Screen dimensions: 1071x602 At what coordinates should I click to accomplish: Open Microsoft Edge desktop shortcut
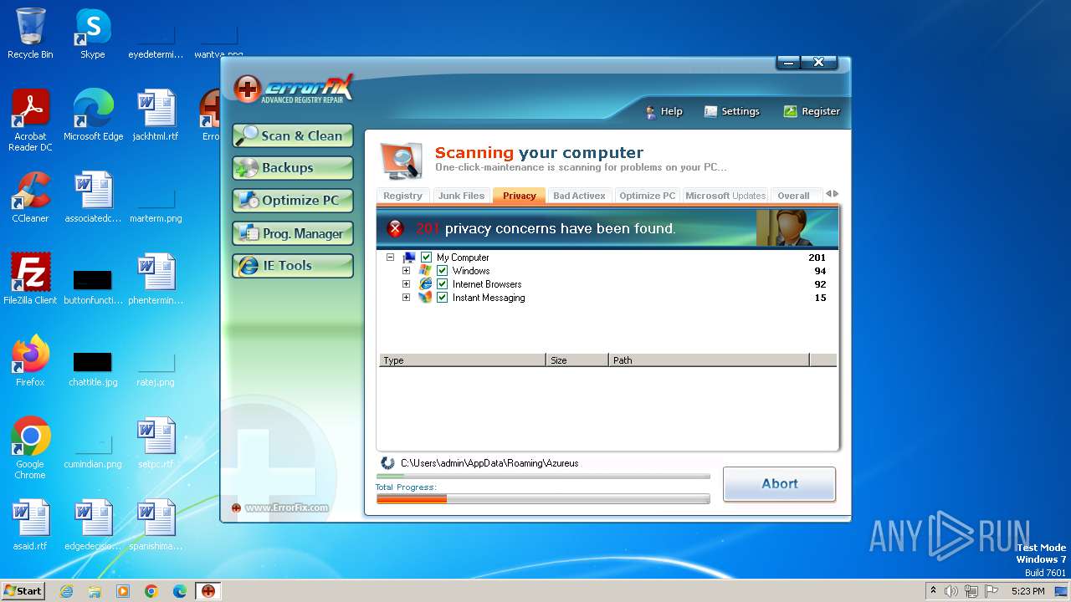click(93, 115)
